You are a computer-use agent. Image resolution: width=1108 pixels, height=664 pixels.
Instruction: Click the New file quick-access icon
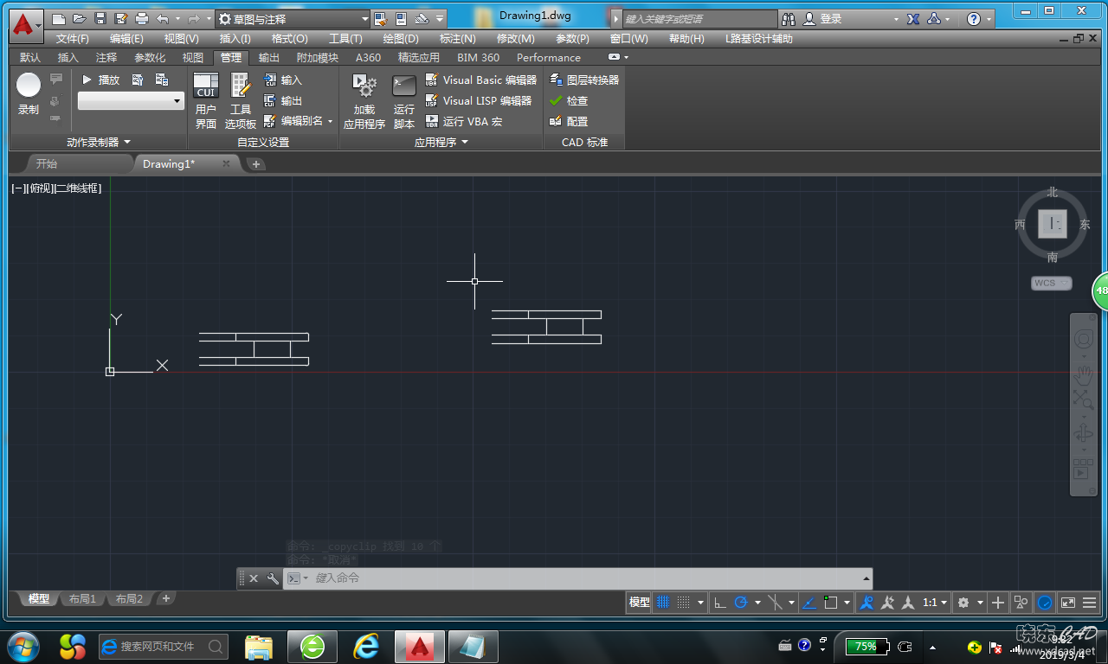(59, 18)
